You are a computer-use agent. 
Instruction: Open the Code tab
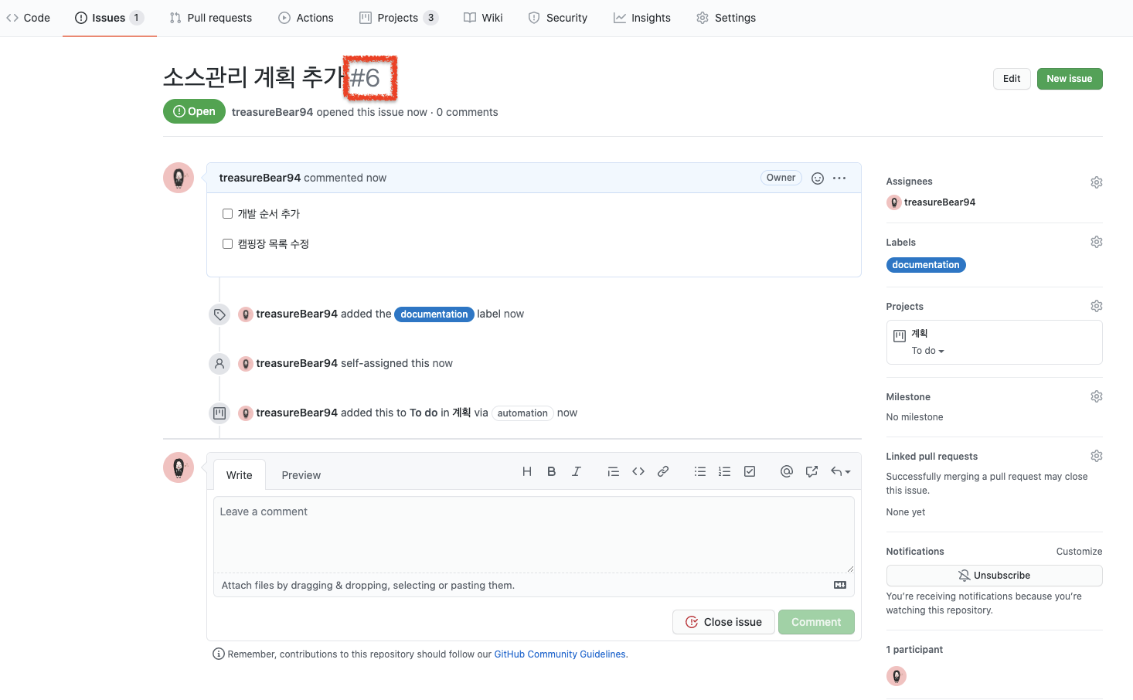[x=29, y=18]
